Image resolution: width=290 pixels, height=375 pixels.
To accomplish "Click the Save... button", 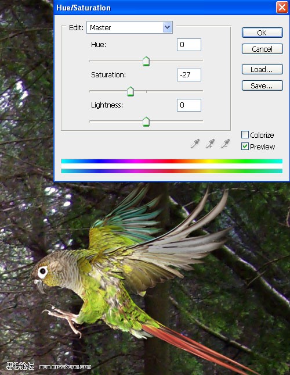I will point(262,85).
